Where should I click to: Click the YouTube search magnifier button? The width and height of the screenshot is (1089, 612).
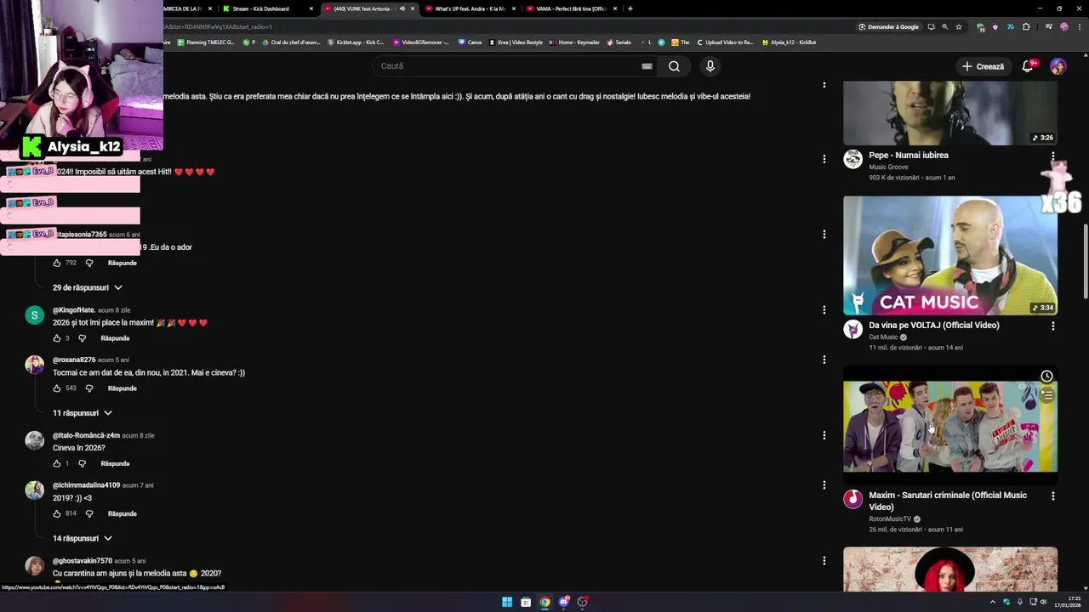click(x=674, y=66)
